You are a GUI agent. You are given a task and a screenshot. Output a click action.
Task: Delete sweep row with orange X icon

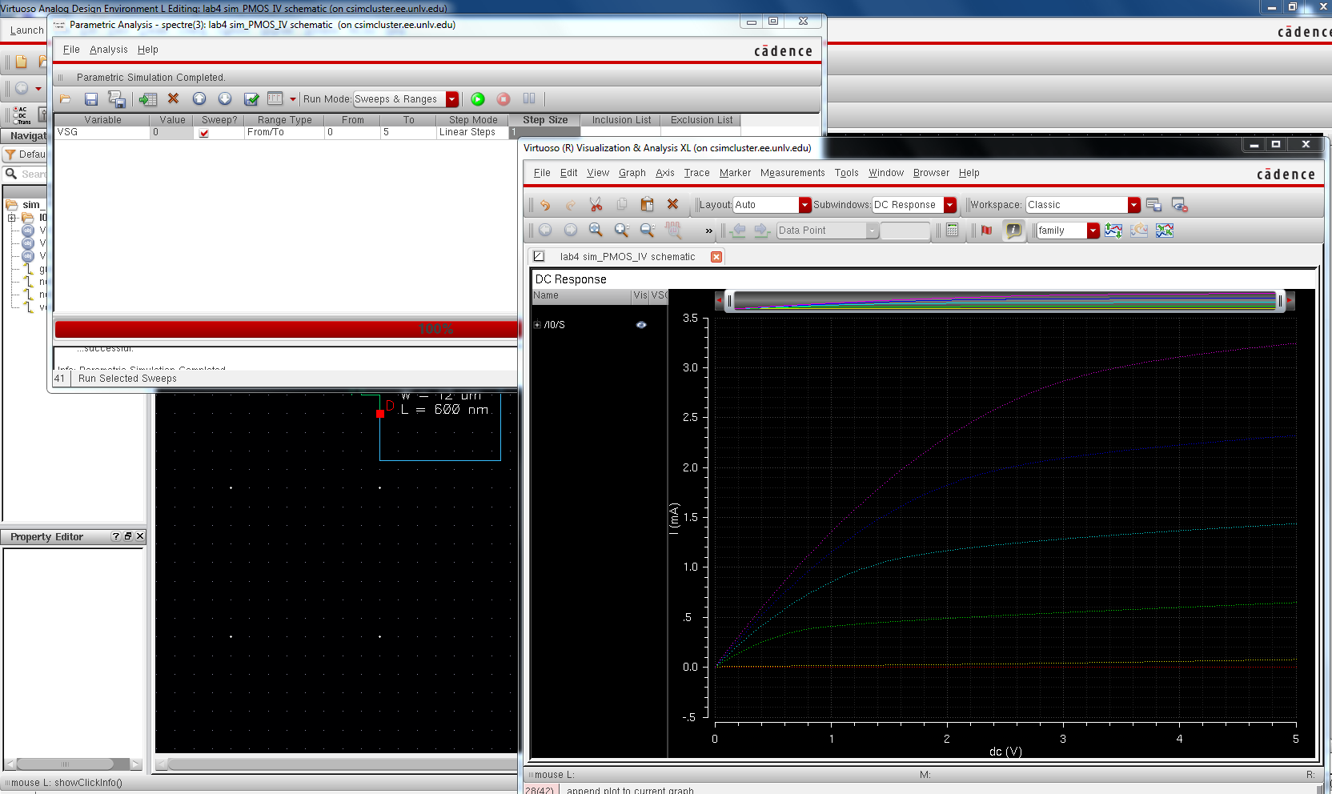(173, 98)
